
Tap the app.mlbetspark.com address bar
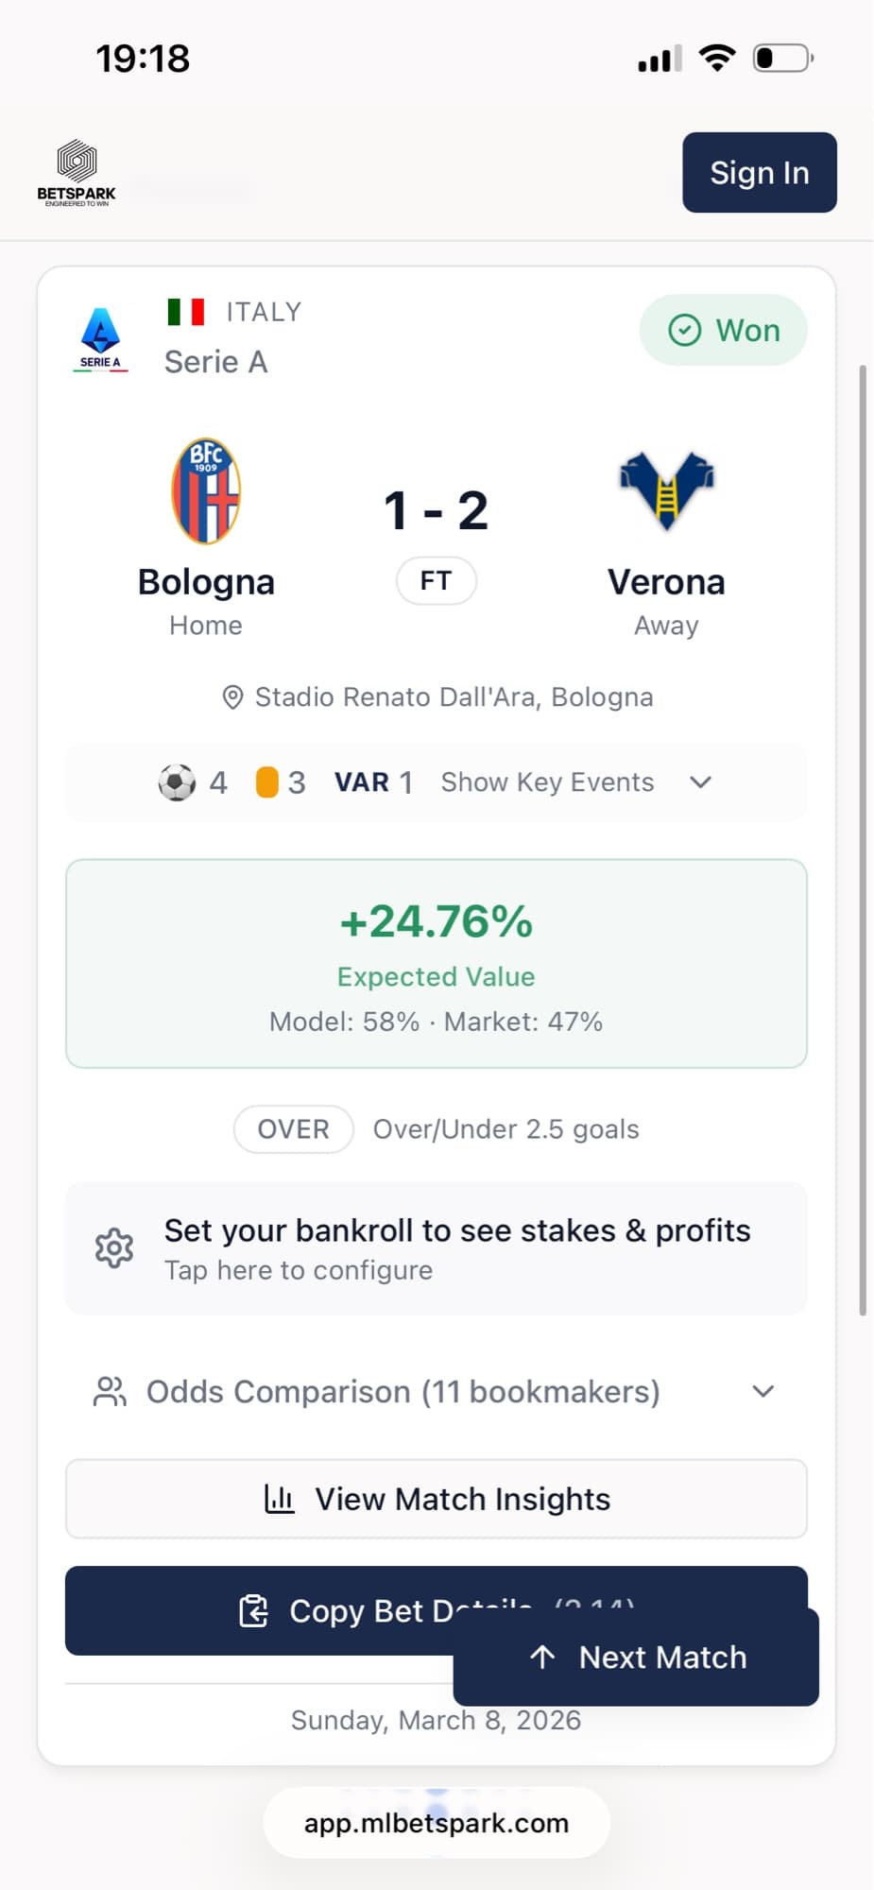436,1823
